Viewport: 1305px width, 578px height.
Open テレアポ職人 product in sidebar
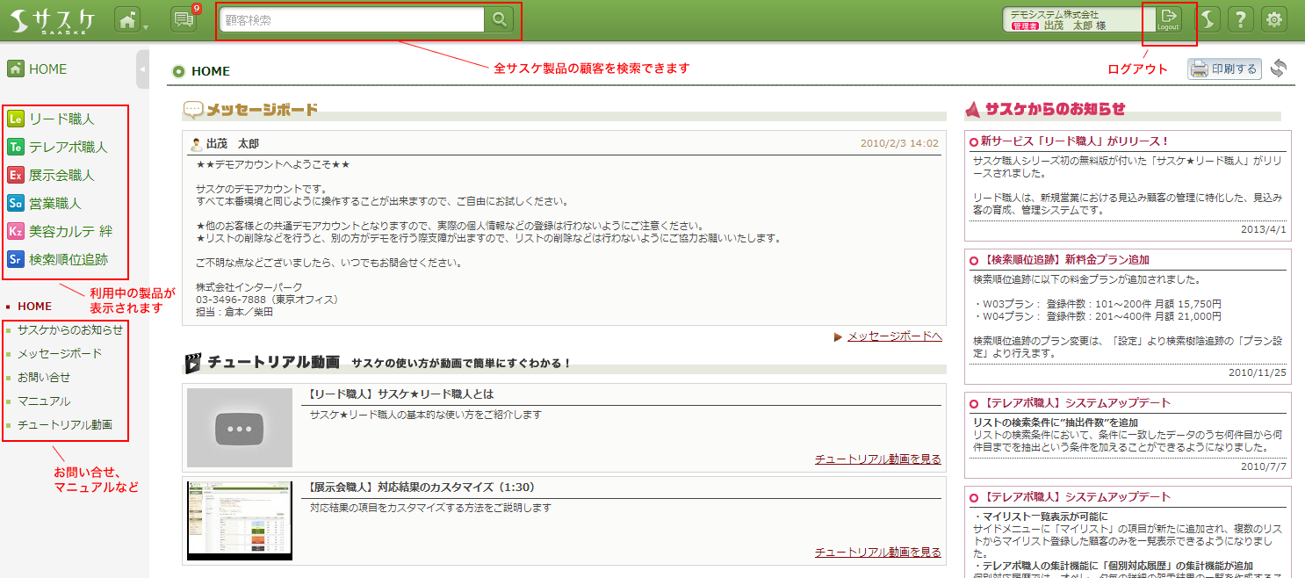point(68,147)
